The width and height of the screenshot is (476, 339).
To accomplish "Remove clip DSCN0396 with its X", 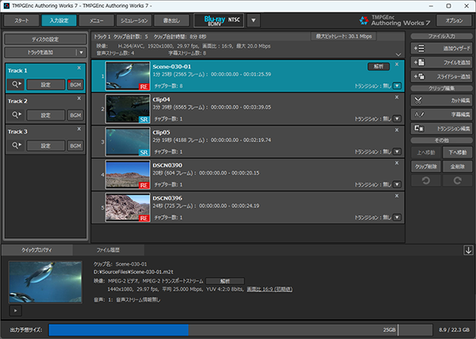I will (397, 196).
